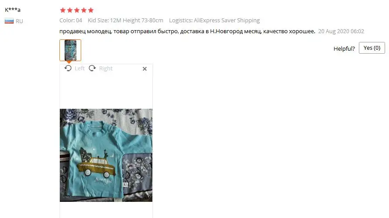
Task: Click the Russian flag icon
Action: coord(9,21)
